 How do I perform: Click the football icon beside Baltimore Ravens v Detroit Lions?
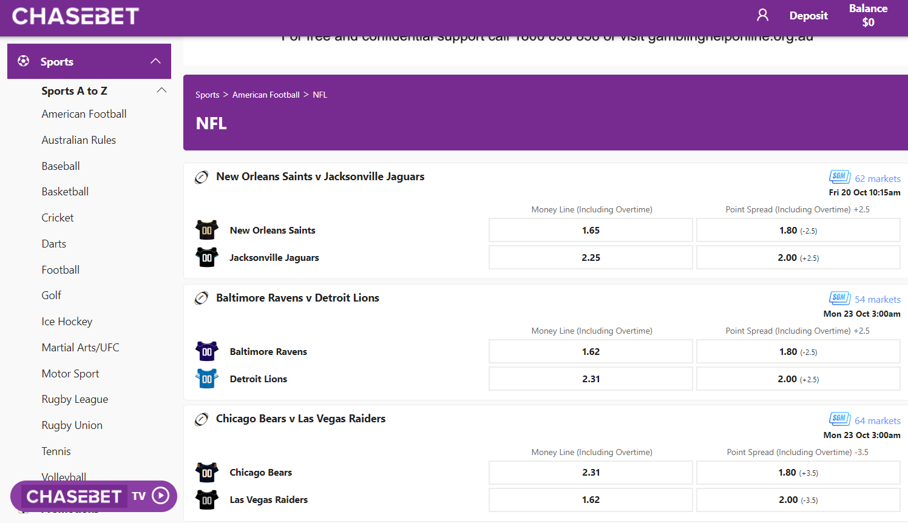point(201,298)
